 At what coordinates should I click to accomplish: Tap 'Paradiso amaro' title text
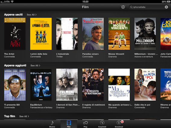coord(90,54)
